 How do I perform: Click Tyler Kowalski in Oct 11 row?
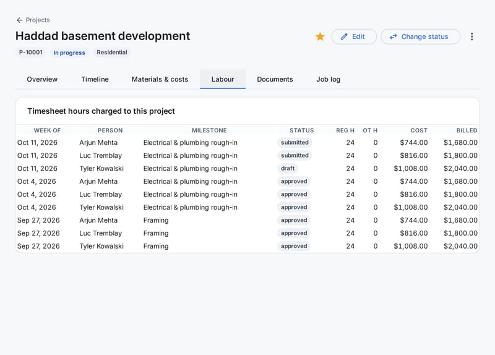coord(101,168)
